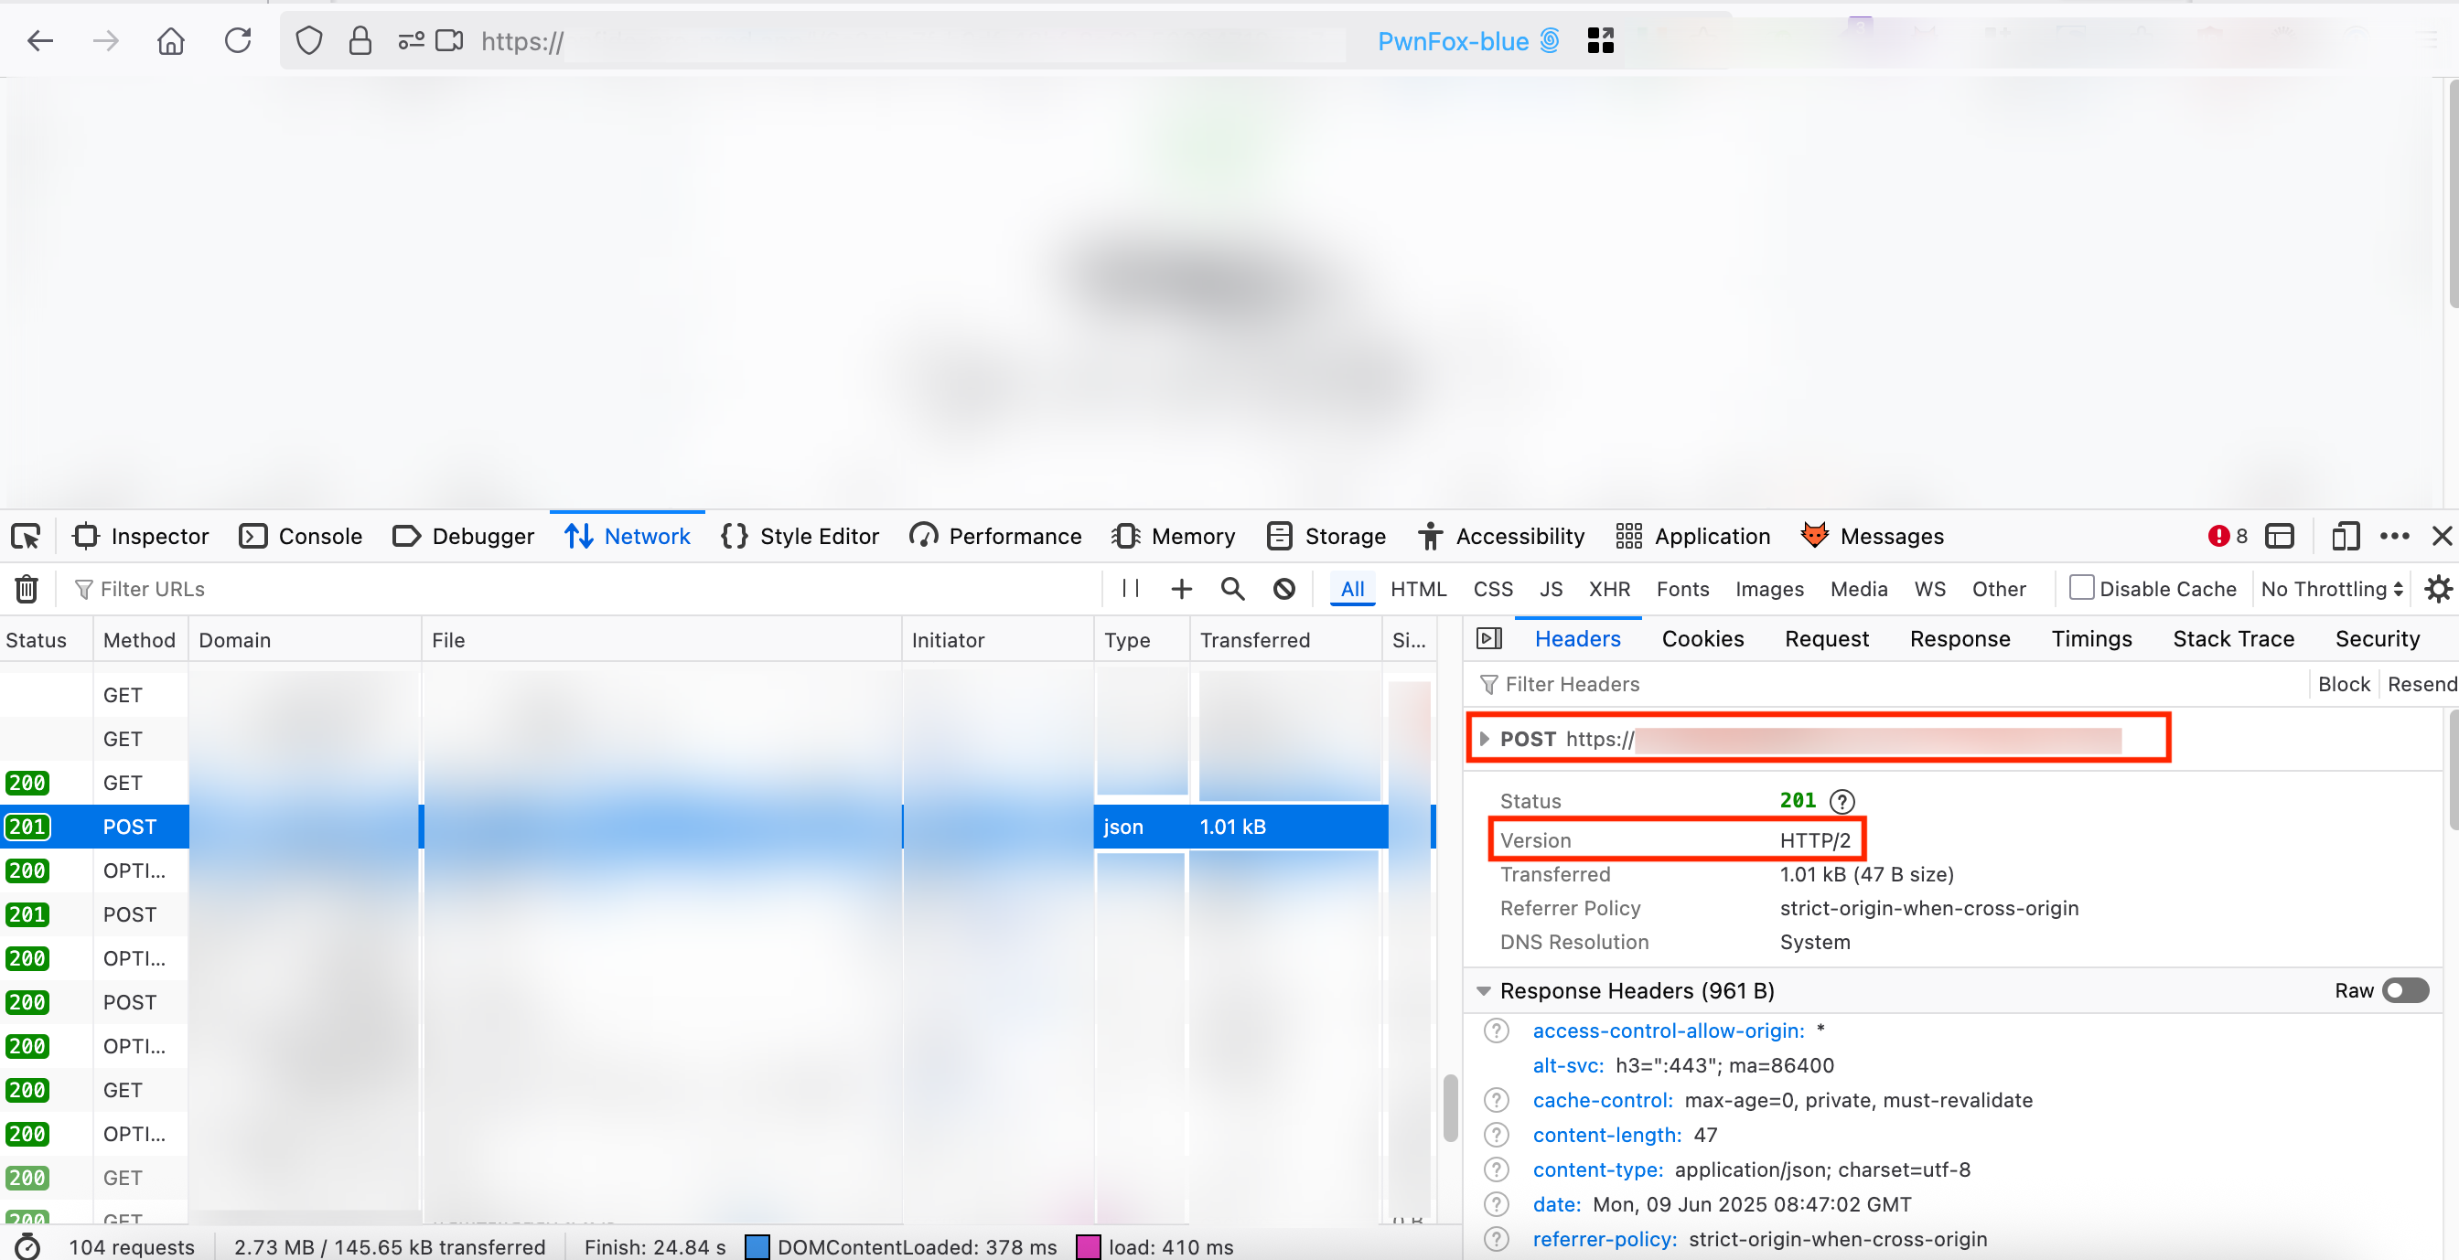Open the PwnFox-blue link

pos(1453,41)
